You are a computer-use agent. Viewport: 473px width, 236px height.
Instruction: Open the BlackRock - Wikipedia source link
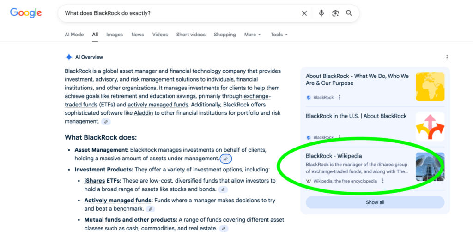coord(334,156)
